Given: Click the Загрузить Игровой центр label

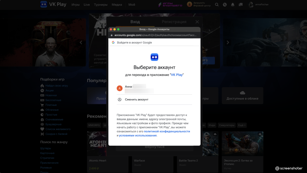Looking at the screenshot, I should [202, 4].
